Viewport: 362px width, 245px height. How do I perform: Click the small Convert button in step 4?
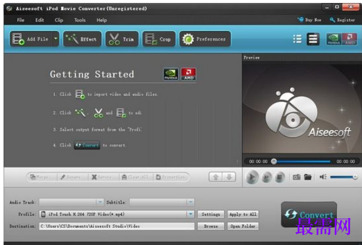tap(87, 145)
